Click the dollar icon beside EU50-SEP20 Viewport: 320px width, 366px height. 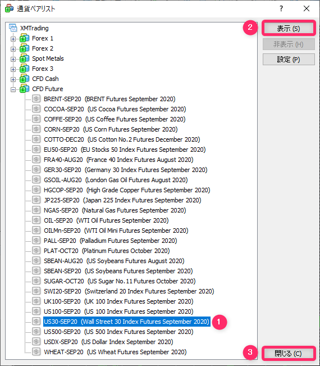coord(36,150)
